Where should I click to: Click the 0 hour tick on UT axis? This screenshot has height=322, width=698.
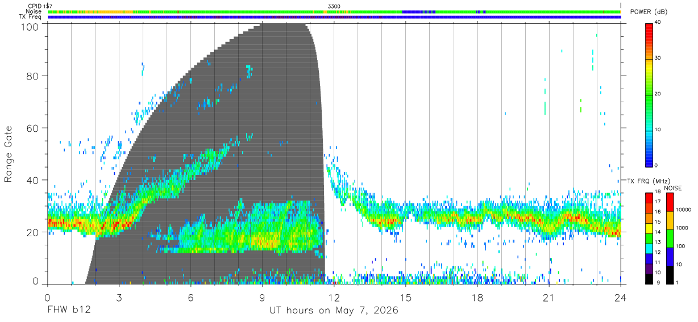click(x=47, y=298)
